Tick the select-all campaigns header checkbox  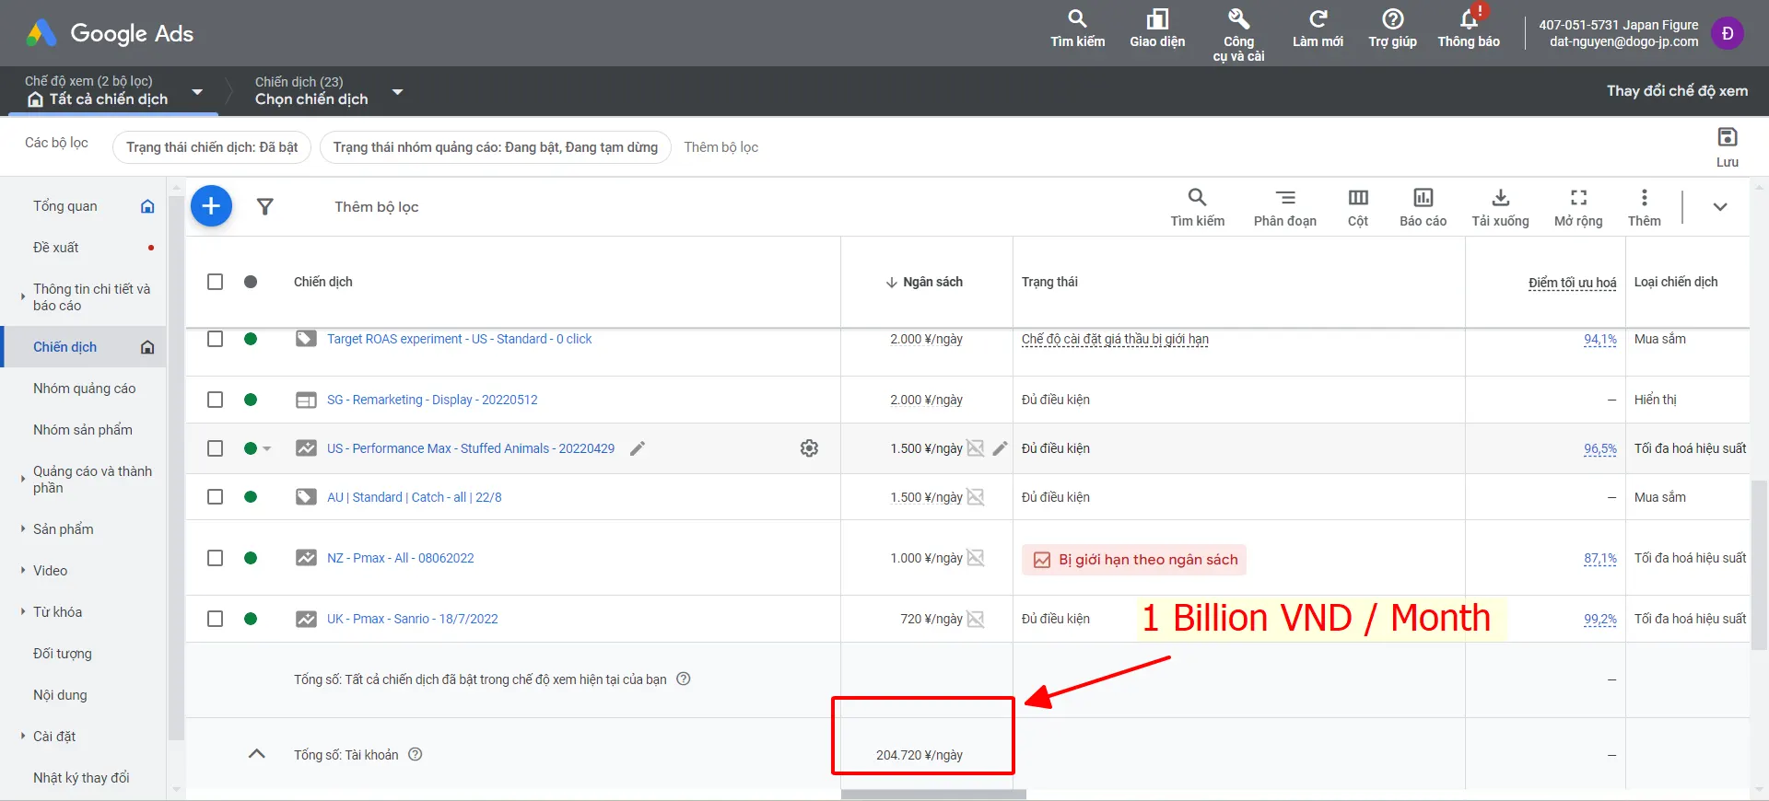[x=215, y=282]
